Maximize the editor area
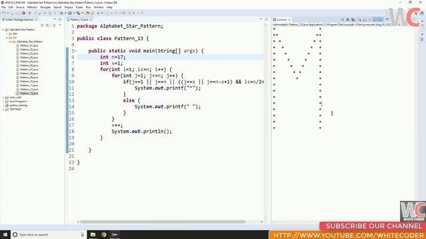 [x=266, y=19]
